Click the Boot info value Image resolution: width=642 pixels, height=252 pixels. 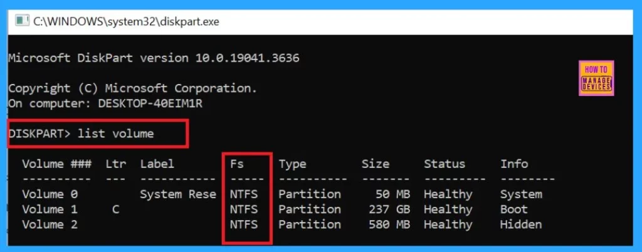tap(514, 209)
